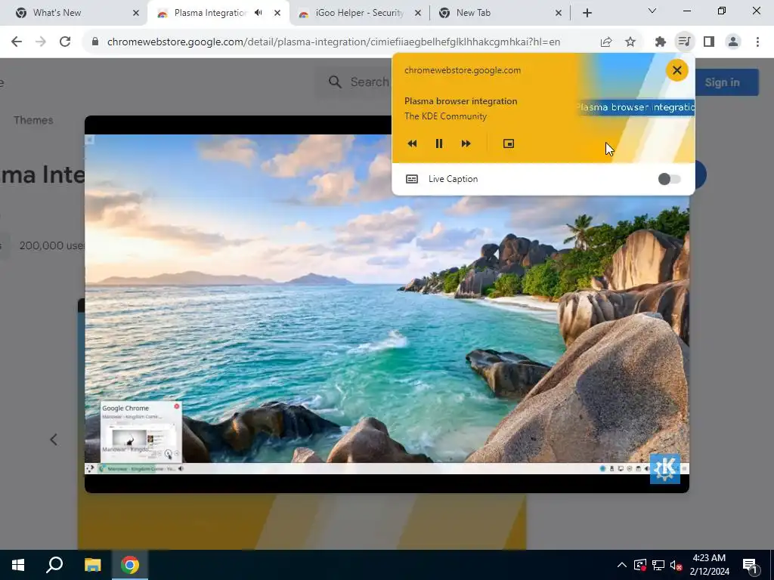Image resolution: width=774 pixels, height=580 pixels.
Task: Open a new tab with the plus button
Action: click(587, 13)
